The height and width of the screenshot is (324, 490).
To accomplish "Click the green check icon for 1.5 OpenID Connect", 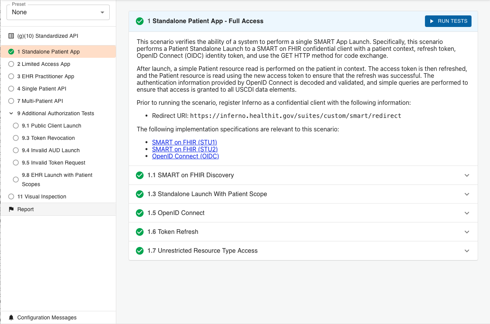I will [x=140, y=213].
